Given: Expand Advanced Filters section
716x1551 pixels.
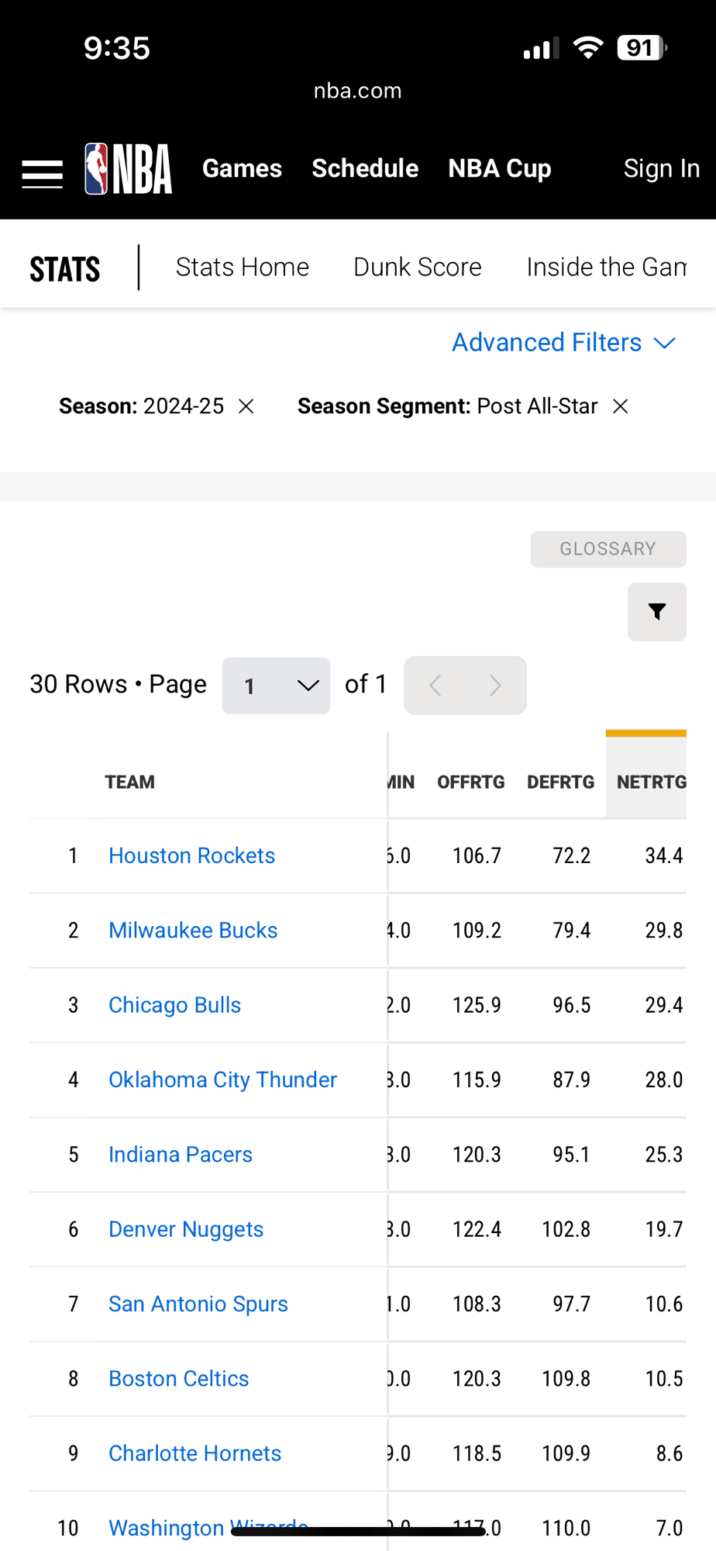Looking at the screenshot, I should [x=563, y=343].
